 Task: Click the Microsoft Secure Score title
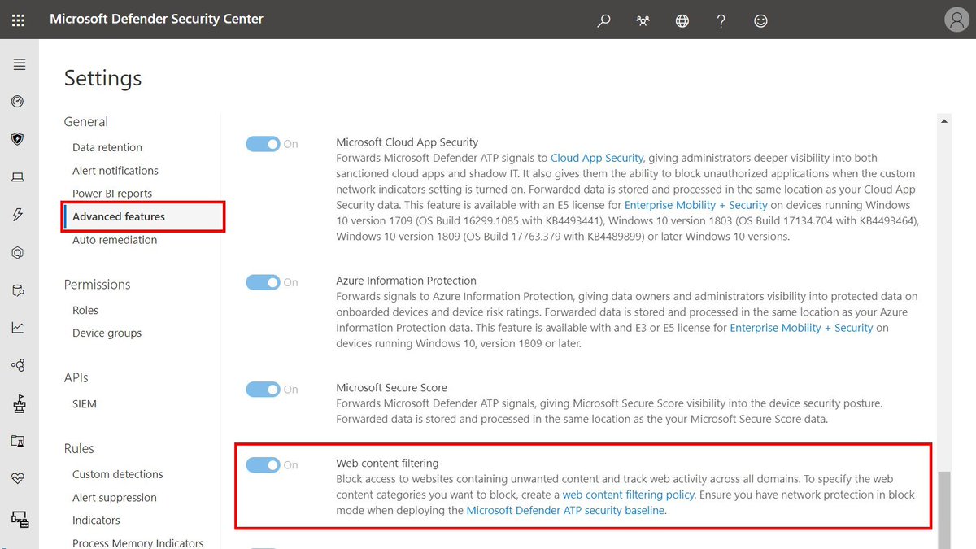(392, 388)
